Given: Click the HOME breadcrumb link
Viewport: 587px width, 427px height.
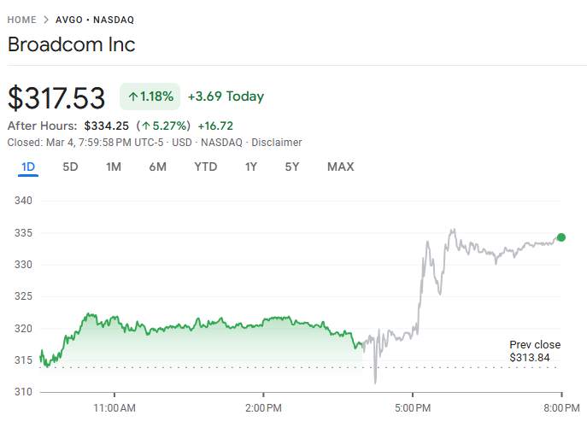Looking at the screenshot, I should click(21, 20).
